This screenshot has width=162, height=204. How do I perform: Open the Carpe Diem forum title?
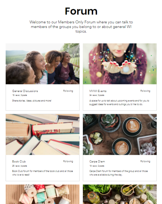pyautogui.click(x=97, y=162)
